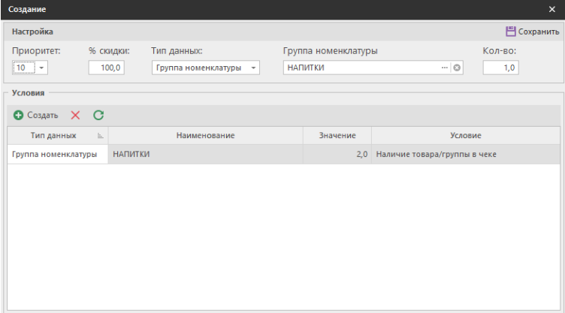Click the Условие column header
This screenshot has width=565, height=313.
[x=465, y=135]
